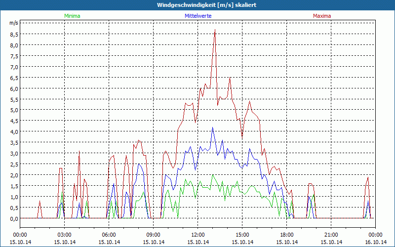Click the 5,5 y-axis value
The image size is (395, 247).
point(14,100)
